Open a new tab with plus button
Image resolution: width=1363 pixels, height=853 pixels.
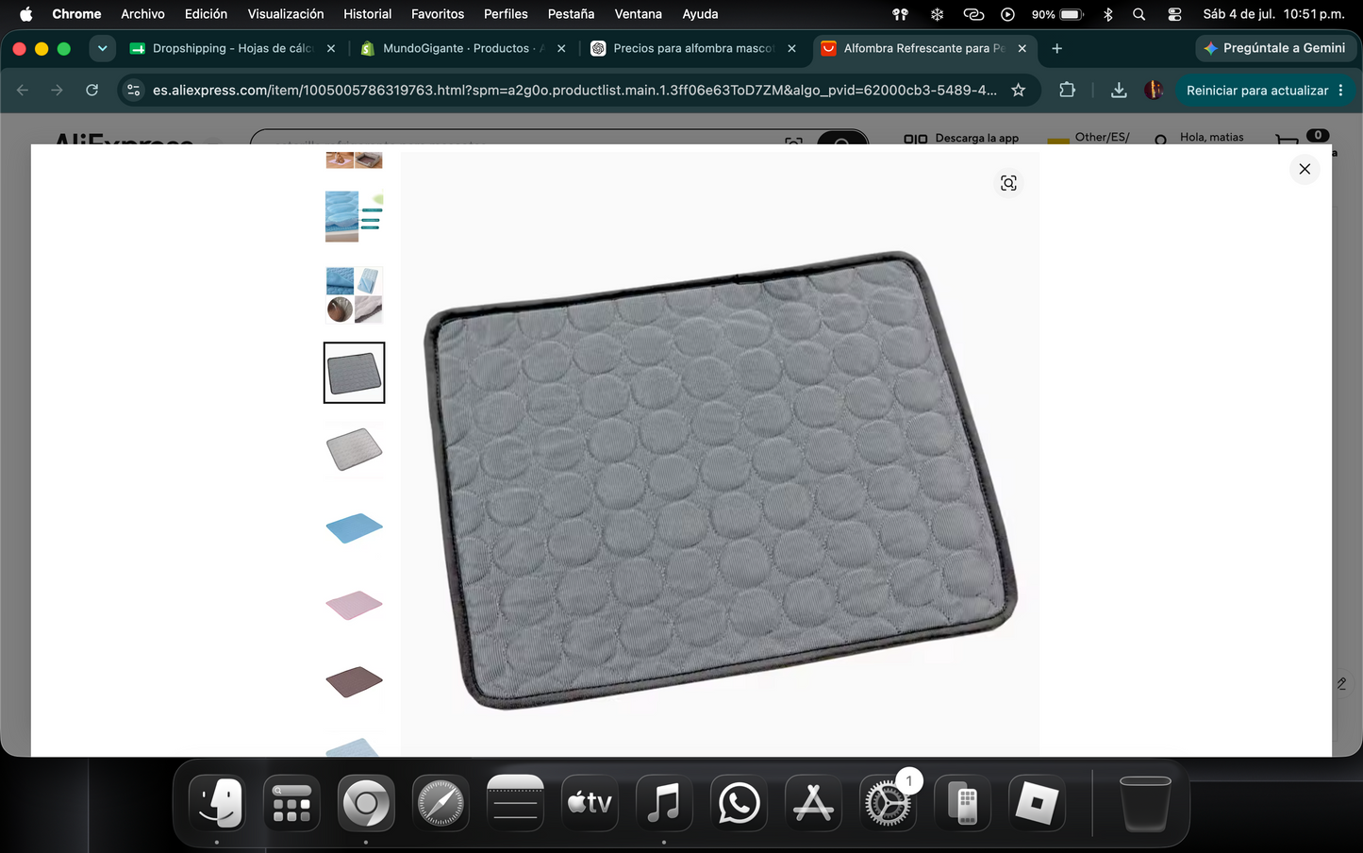click(x=1056, y=48)
